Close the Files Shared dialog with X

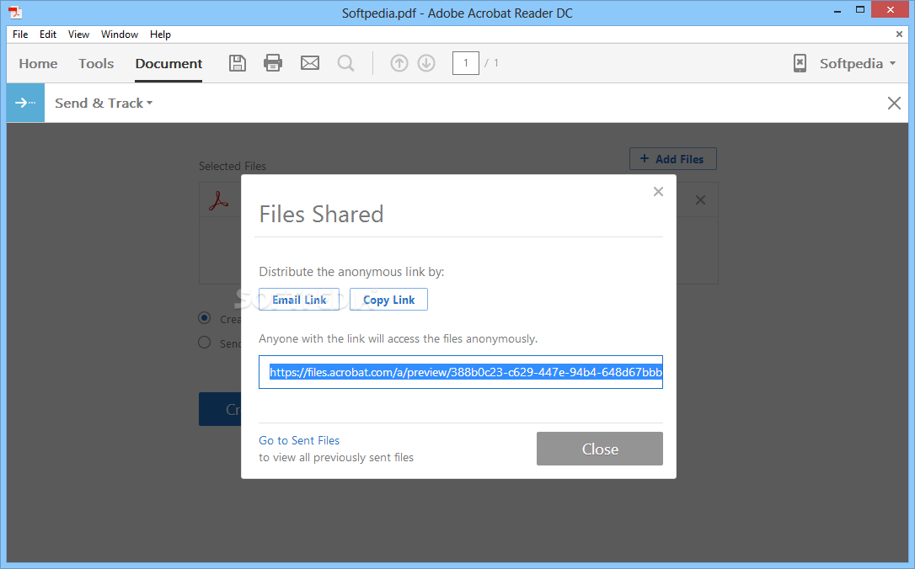pos(658,191)
